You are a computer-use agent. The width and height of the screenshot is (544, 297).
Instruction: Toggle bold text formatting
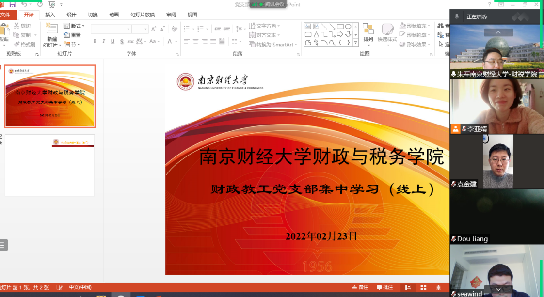(x=95, y=42)
